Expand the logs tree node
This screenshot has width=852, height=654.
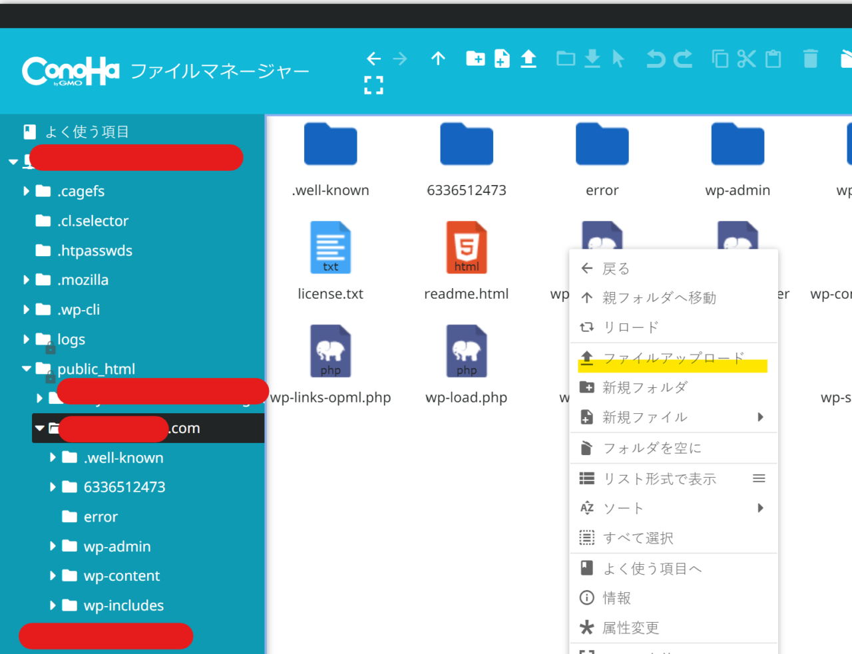(x=26, y=339)
